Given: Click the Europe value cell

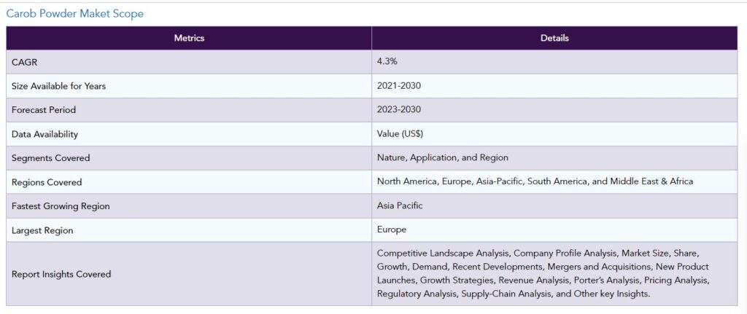Looking at the screenshot, I should coord(392,230).
